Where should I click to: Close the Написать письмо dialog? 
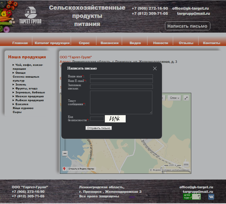pos(155,69)
